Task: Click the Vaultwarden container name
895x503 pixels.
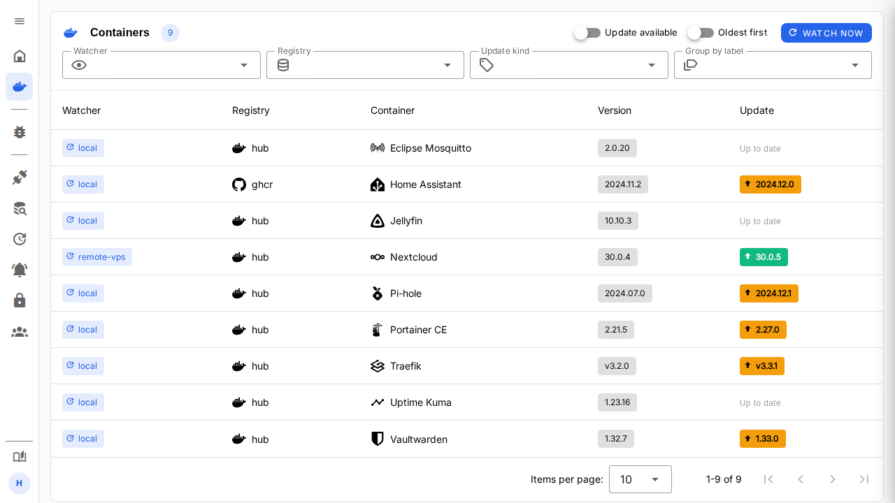Action: pyautogui.click(x=419, y=439)
